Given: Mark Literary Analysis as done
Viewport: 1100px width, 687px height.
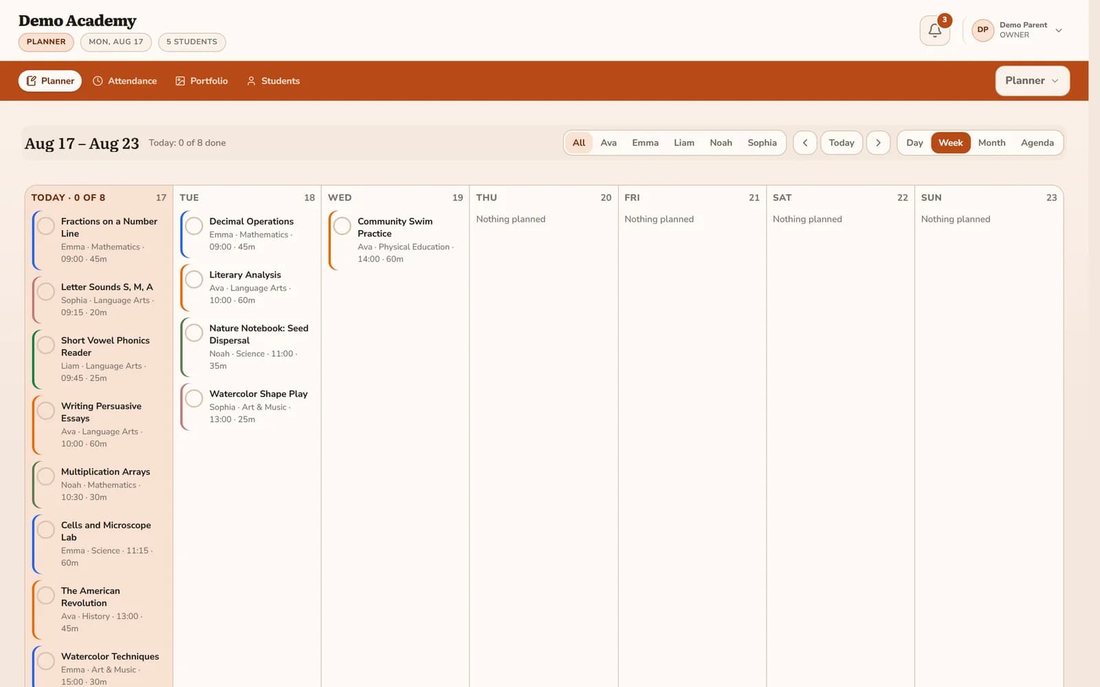Looking at the screenshot, I should click(195, 279).
